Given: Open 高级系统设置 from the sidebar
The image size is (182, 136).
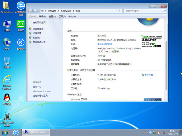Looking at the screenshot, I should pyautogui.click(x=39, y=42).
